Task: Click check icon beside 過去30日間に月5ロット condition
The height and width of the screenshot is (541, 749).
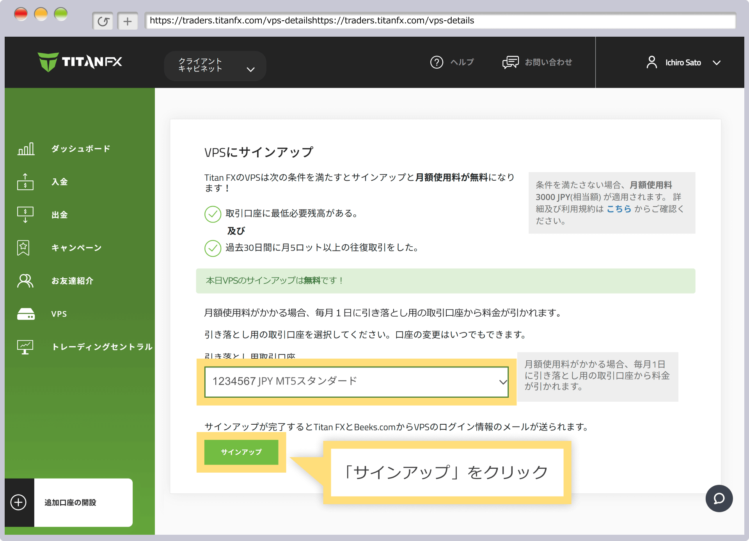Action: [x=213, y=248]
